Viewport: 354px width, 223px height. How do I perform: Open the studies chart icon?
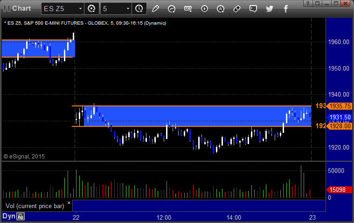coord(172,9)
